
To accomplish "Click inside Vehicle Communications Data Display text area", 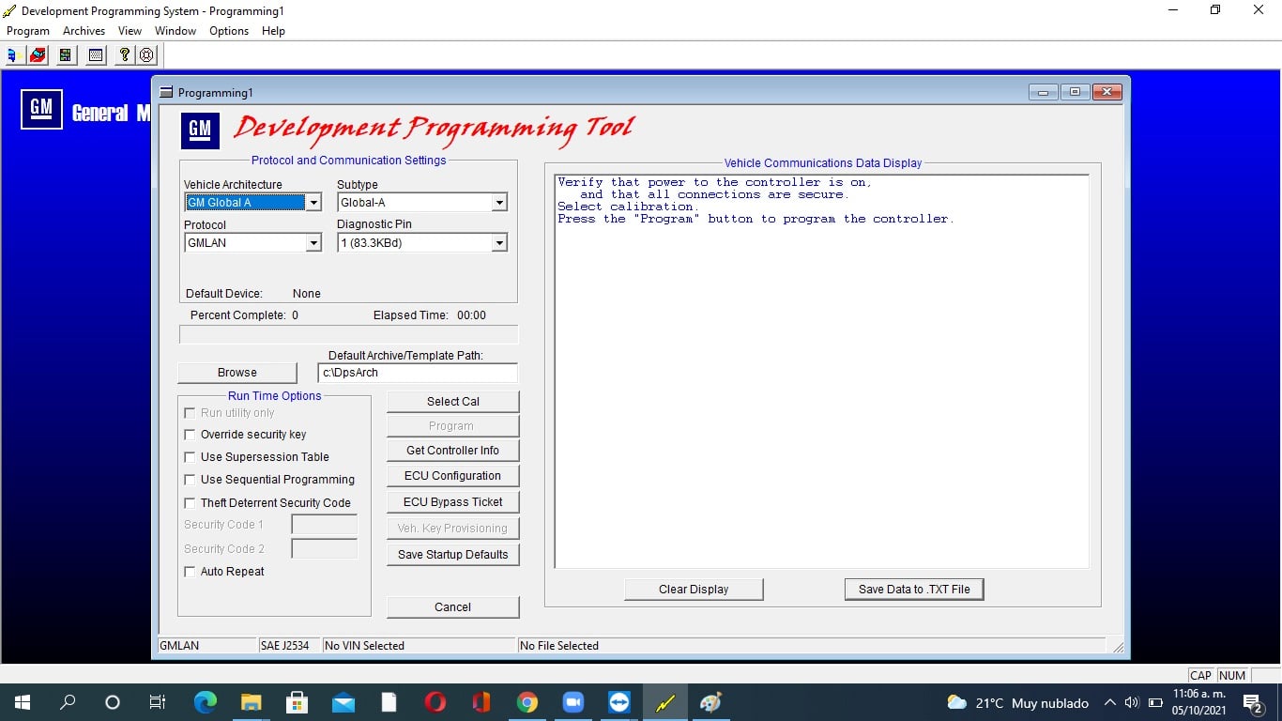I will point(822,372).
